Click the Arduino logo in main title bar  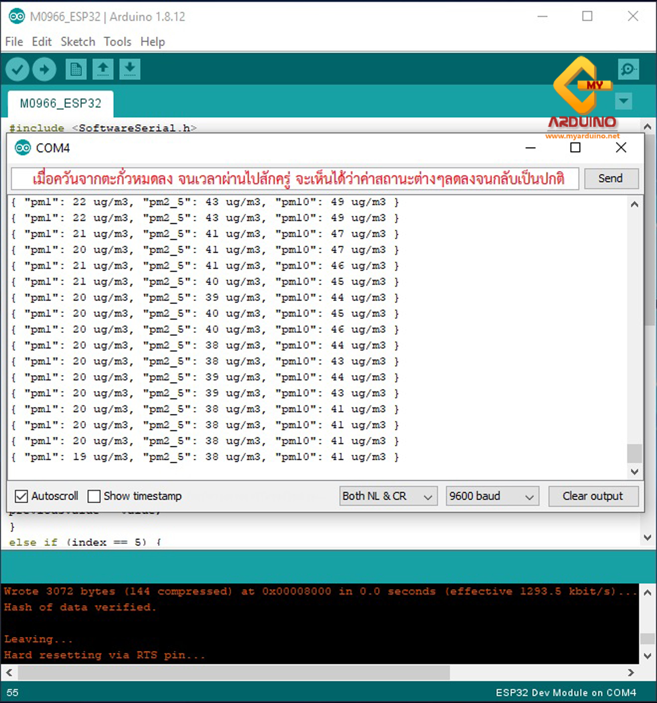[17, 17]
